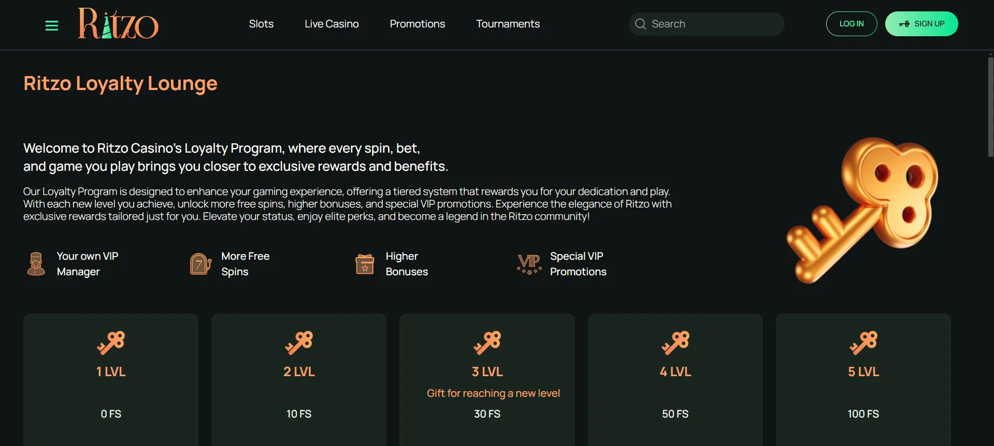Click the 100 FS reward text
Image resolution: width=994 pixels, height=446 pixels.
863,414
